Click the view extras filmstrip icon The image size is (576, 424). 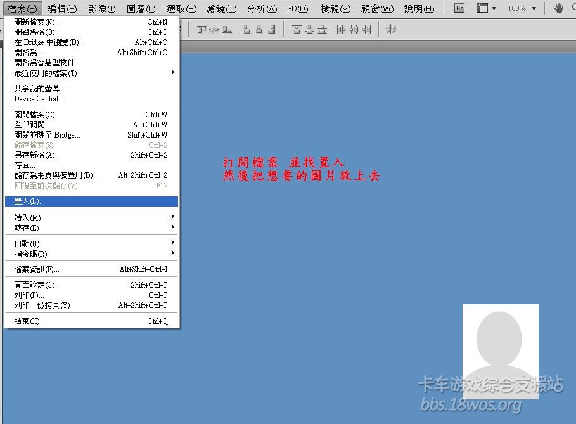(x=482, y=8)
